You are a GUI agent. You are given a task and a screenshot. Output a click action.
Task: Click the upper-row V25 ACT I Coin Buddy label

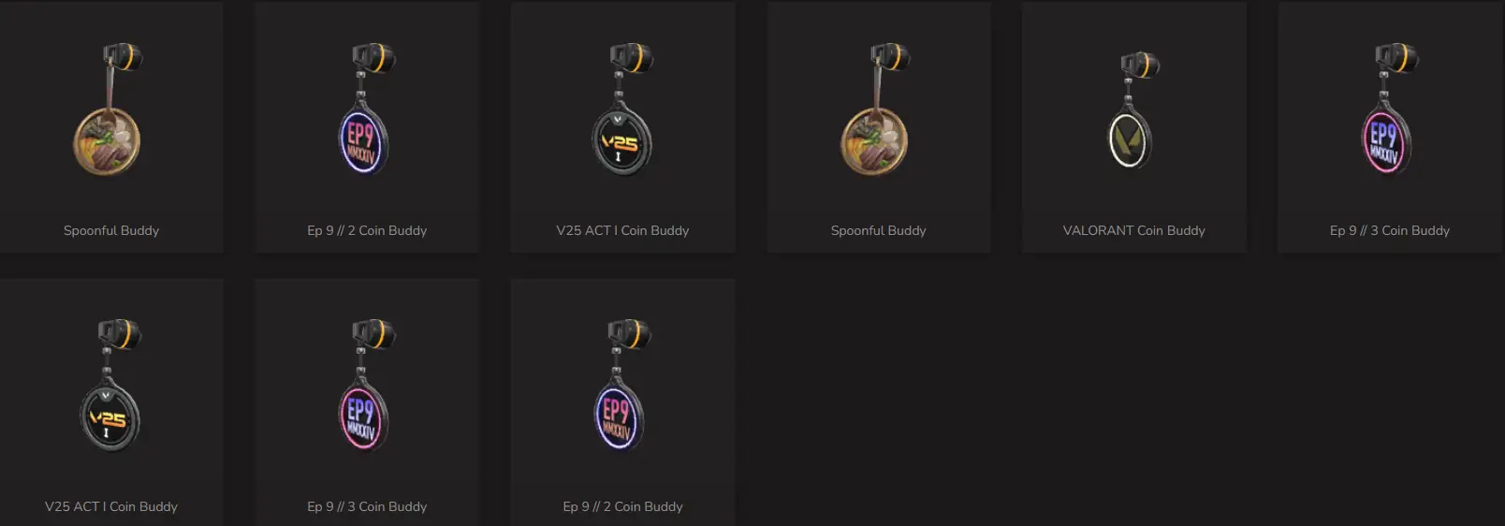622,230
